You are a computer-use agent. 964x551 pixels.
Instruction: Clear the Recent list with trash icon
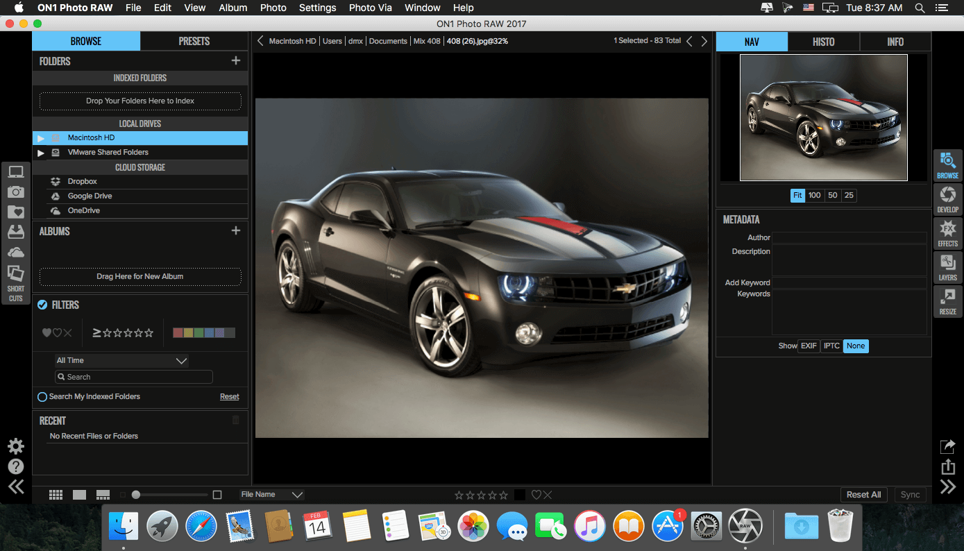(236, 420)
